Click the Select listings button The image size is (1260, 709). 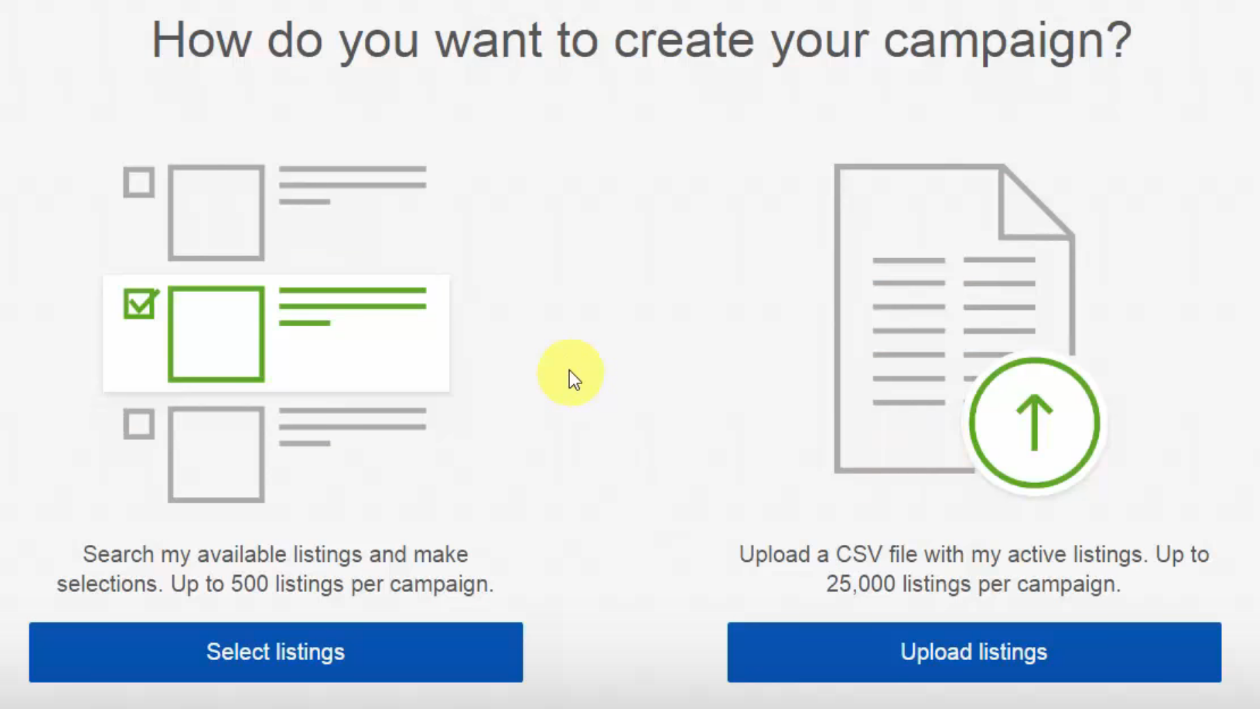click(x=276, y=652)
